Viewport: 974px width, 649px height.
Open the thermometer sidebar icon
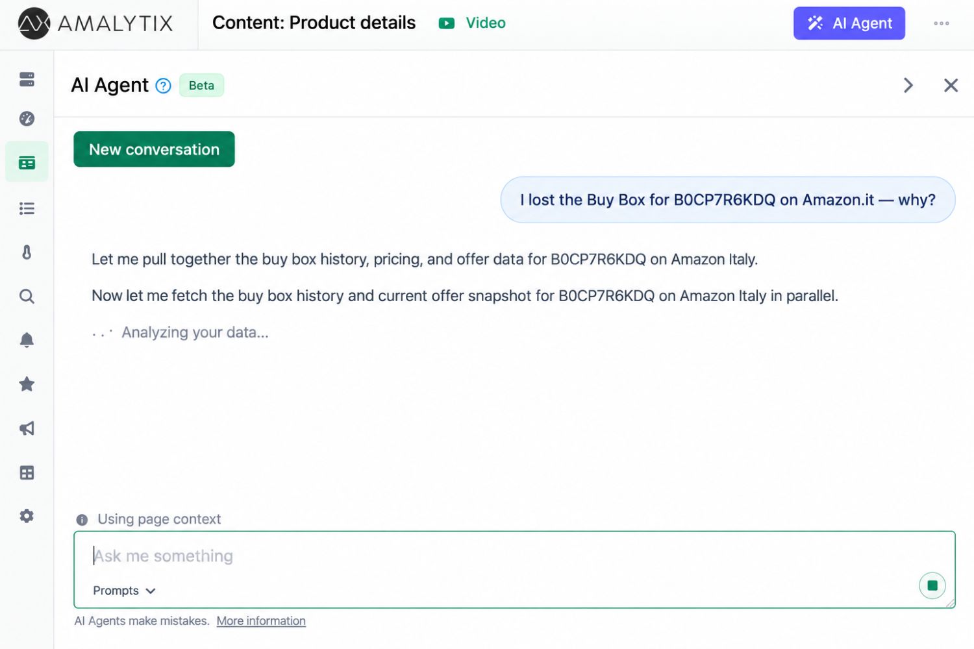(27, 252)
